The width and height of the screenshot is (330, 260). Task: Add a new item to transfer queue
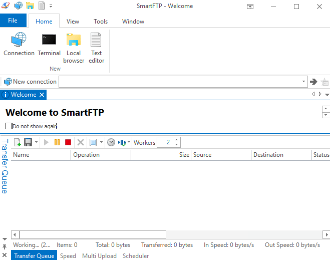pos(18,142)
